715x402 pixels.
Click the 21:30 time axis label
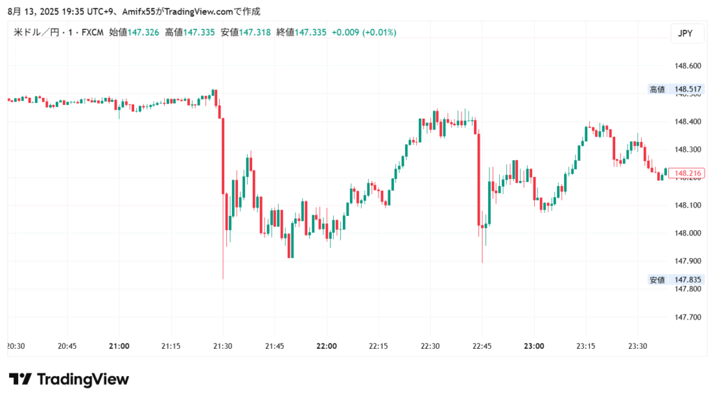tap(223, 346)
